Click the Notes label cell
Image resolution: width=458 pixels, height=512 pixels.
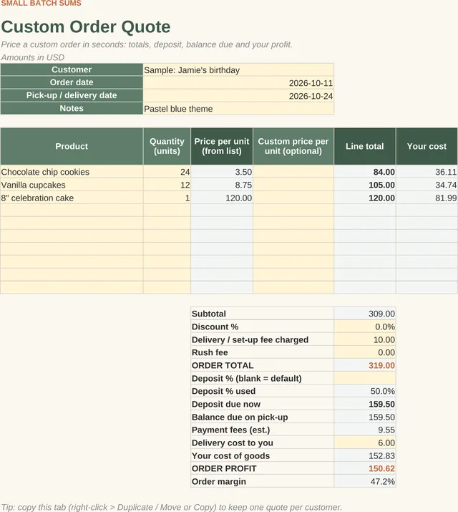pyautogui.click(x=72, y=108)
